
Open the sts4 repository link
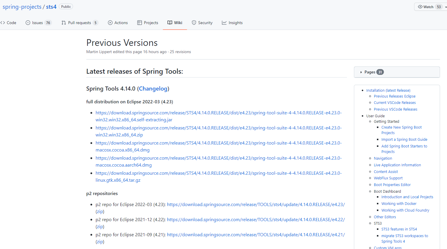(51, 7)
